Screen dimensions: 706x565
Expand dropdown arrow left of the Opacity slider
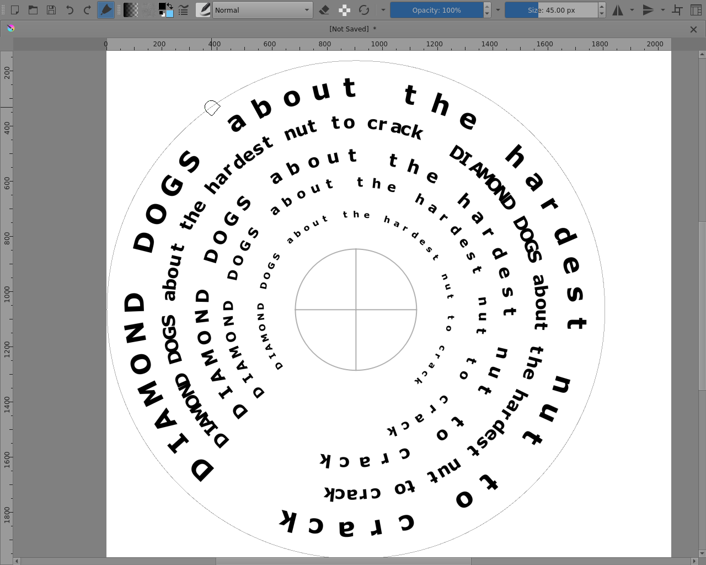383,10
